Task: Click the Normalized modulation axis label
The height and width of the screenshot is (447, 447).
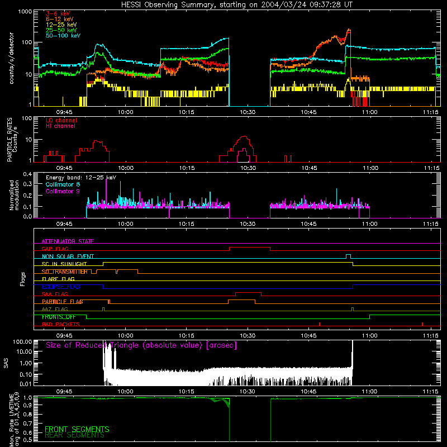Action: [x=14, y=195]
